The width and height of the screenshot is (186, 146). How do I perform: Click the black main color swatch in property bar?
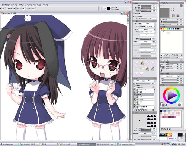coord(109,9)
